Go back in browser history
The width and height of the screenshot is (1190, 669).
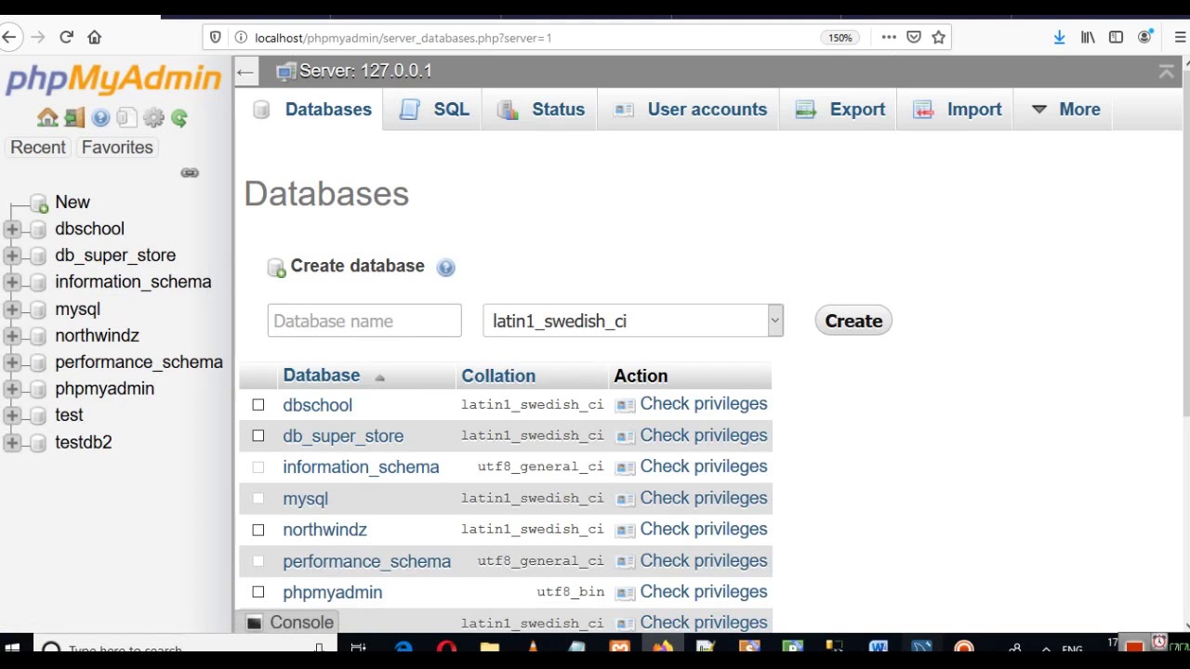[9, 37]
